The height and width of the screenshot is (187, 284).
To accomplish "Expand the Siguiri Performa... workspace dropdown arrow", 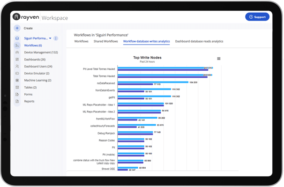I will 50,38.
